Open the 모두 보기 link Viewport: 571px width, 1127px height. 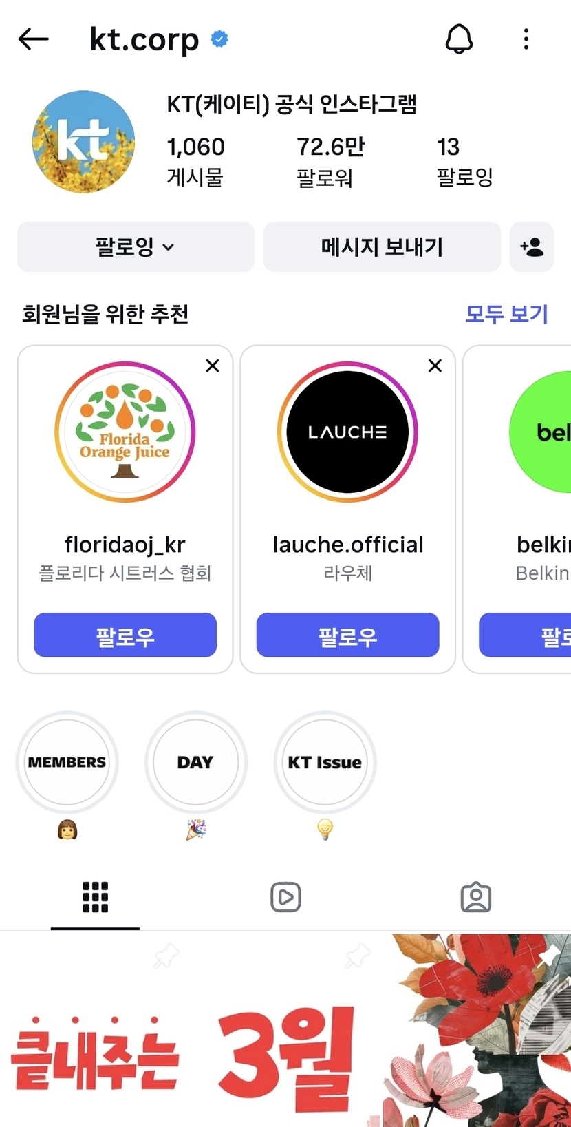click(x=506, y=315)
